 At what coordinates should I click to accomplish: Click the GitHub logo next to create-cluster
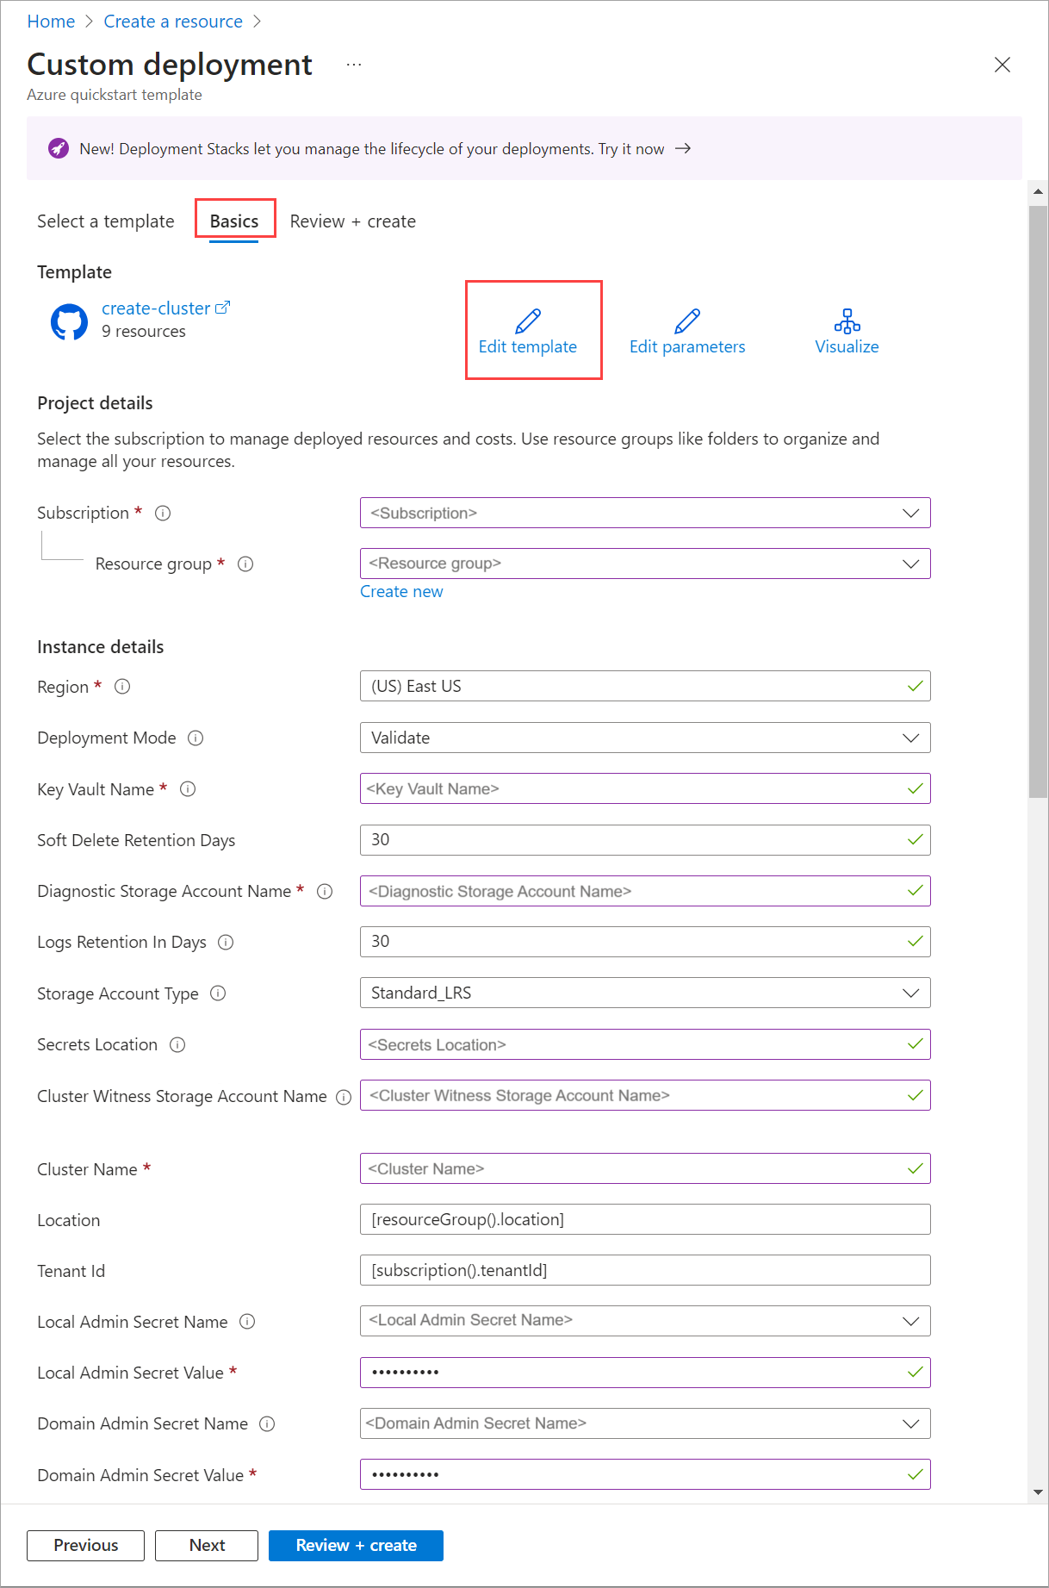(69, 321)
